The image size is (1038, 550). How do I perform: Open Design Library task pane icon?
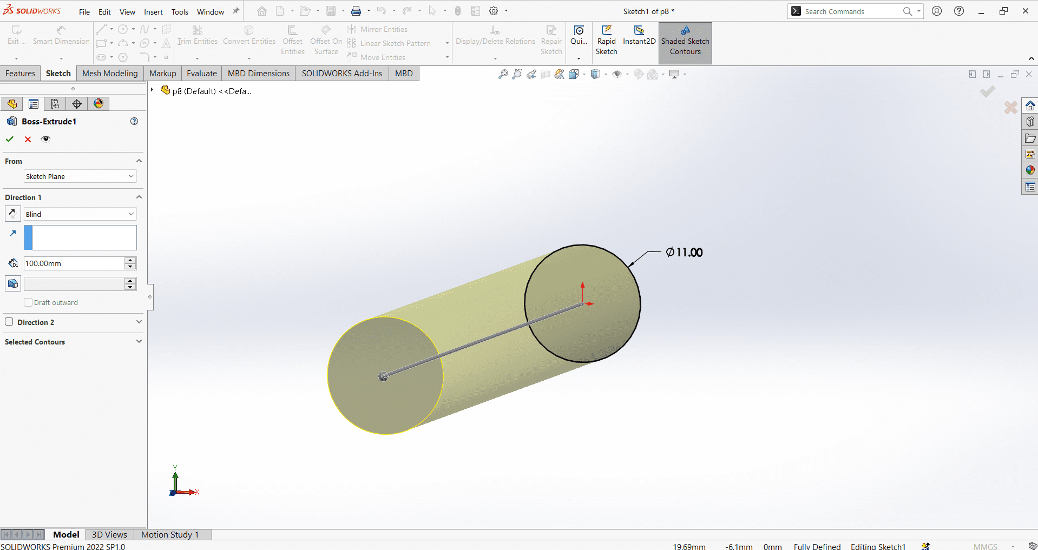pos(1030,122)
